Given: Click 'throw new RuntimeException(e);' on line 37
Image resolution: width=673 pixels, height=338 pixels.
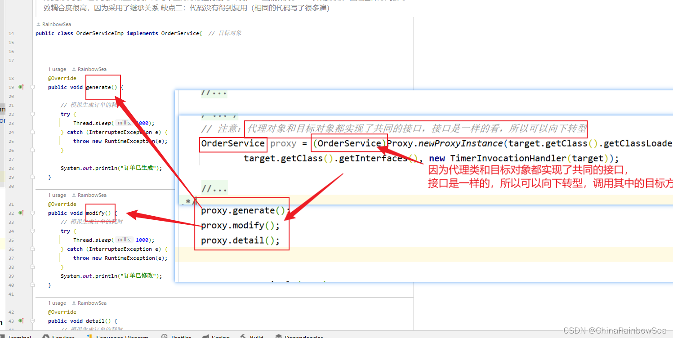Looking at the screenshot, I should [x=120, y=258].
